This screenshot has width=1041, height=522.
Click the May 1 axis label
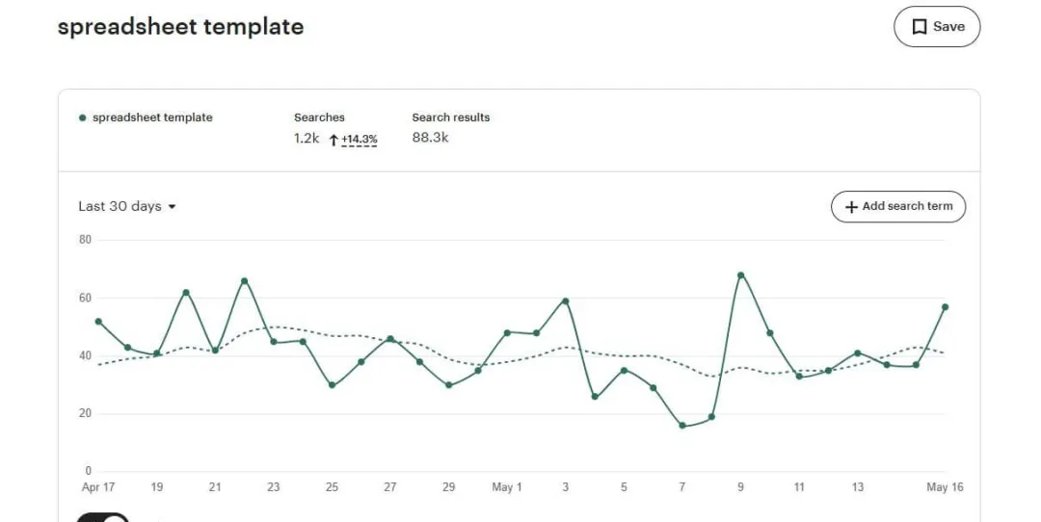click(x=507, y=486)
